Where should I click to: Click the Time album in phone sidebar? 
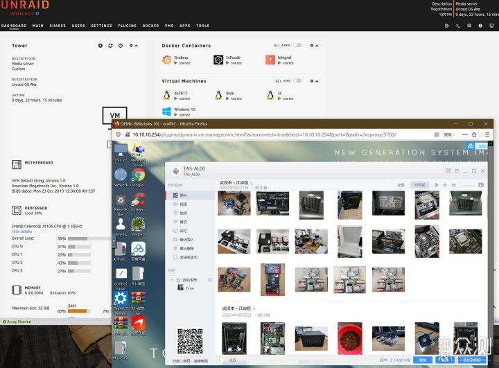pos(190,288)
